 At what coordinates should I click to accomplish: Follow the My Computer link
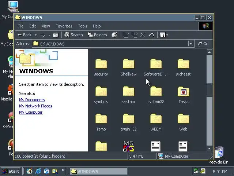click(x=31, y=112)
